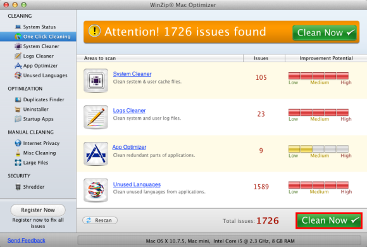The width and height of the screenshot is (367, 247).
Task: Click 'Clean system & user cache files.' text
Action: (x=147, y=82)
